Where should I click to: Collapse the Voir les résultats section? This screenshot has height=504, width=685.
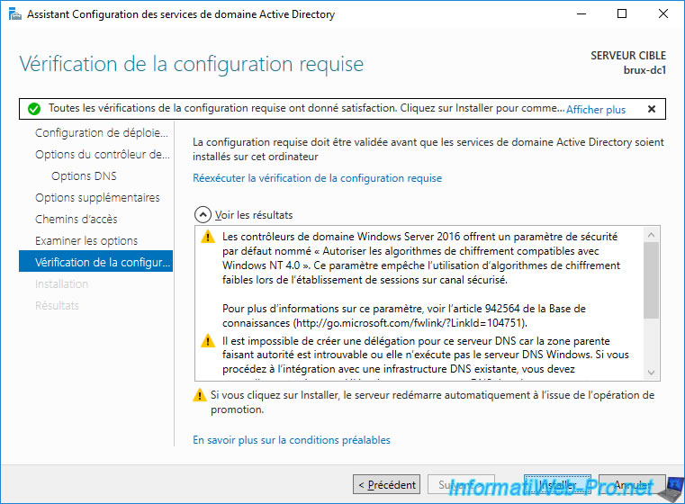pos(203,215)
